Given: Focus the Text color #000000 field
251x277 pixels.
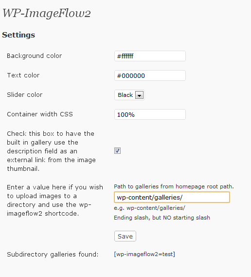Looking at the screenshot, I should [x=150, y=75].
